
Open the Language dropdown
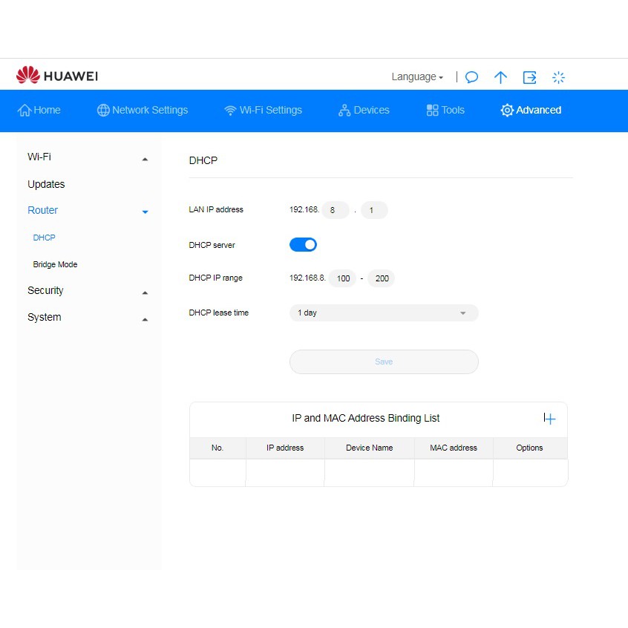[417, 77]
